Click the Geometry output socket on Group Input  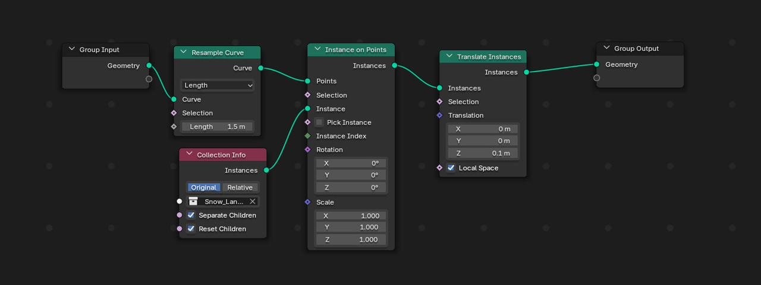149,66
